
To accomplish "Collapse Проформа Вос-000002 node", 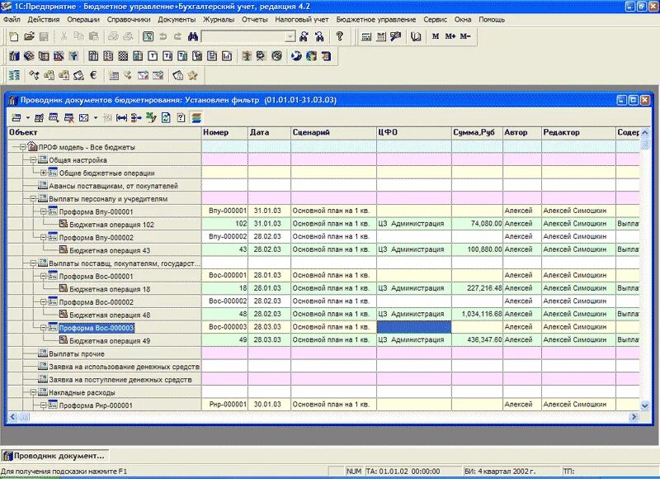I will click(43, 302).
